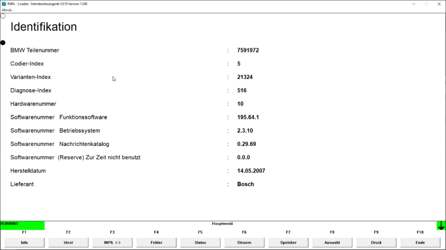Screen dimensions: 446x250
Task: Select the filled black circle marker
Action: 3,43
